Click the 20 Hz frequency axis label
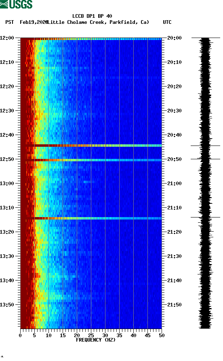The height and width of the screenshot is (361, 223). pyautogui.click(x=77, y=336)
